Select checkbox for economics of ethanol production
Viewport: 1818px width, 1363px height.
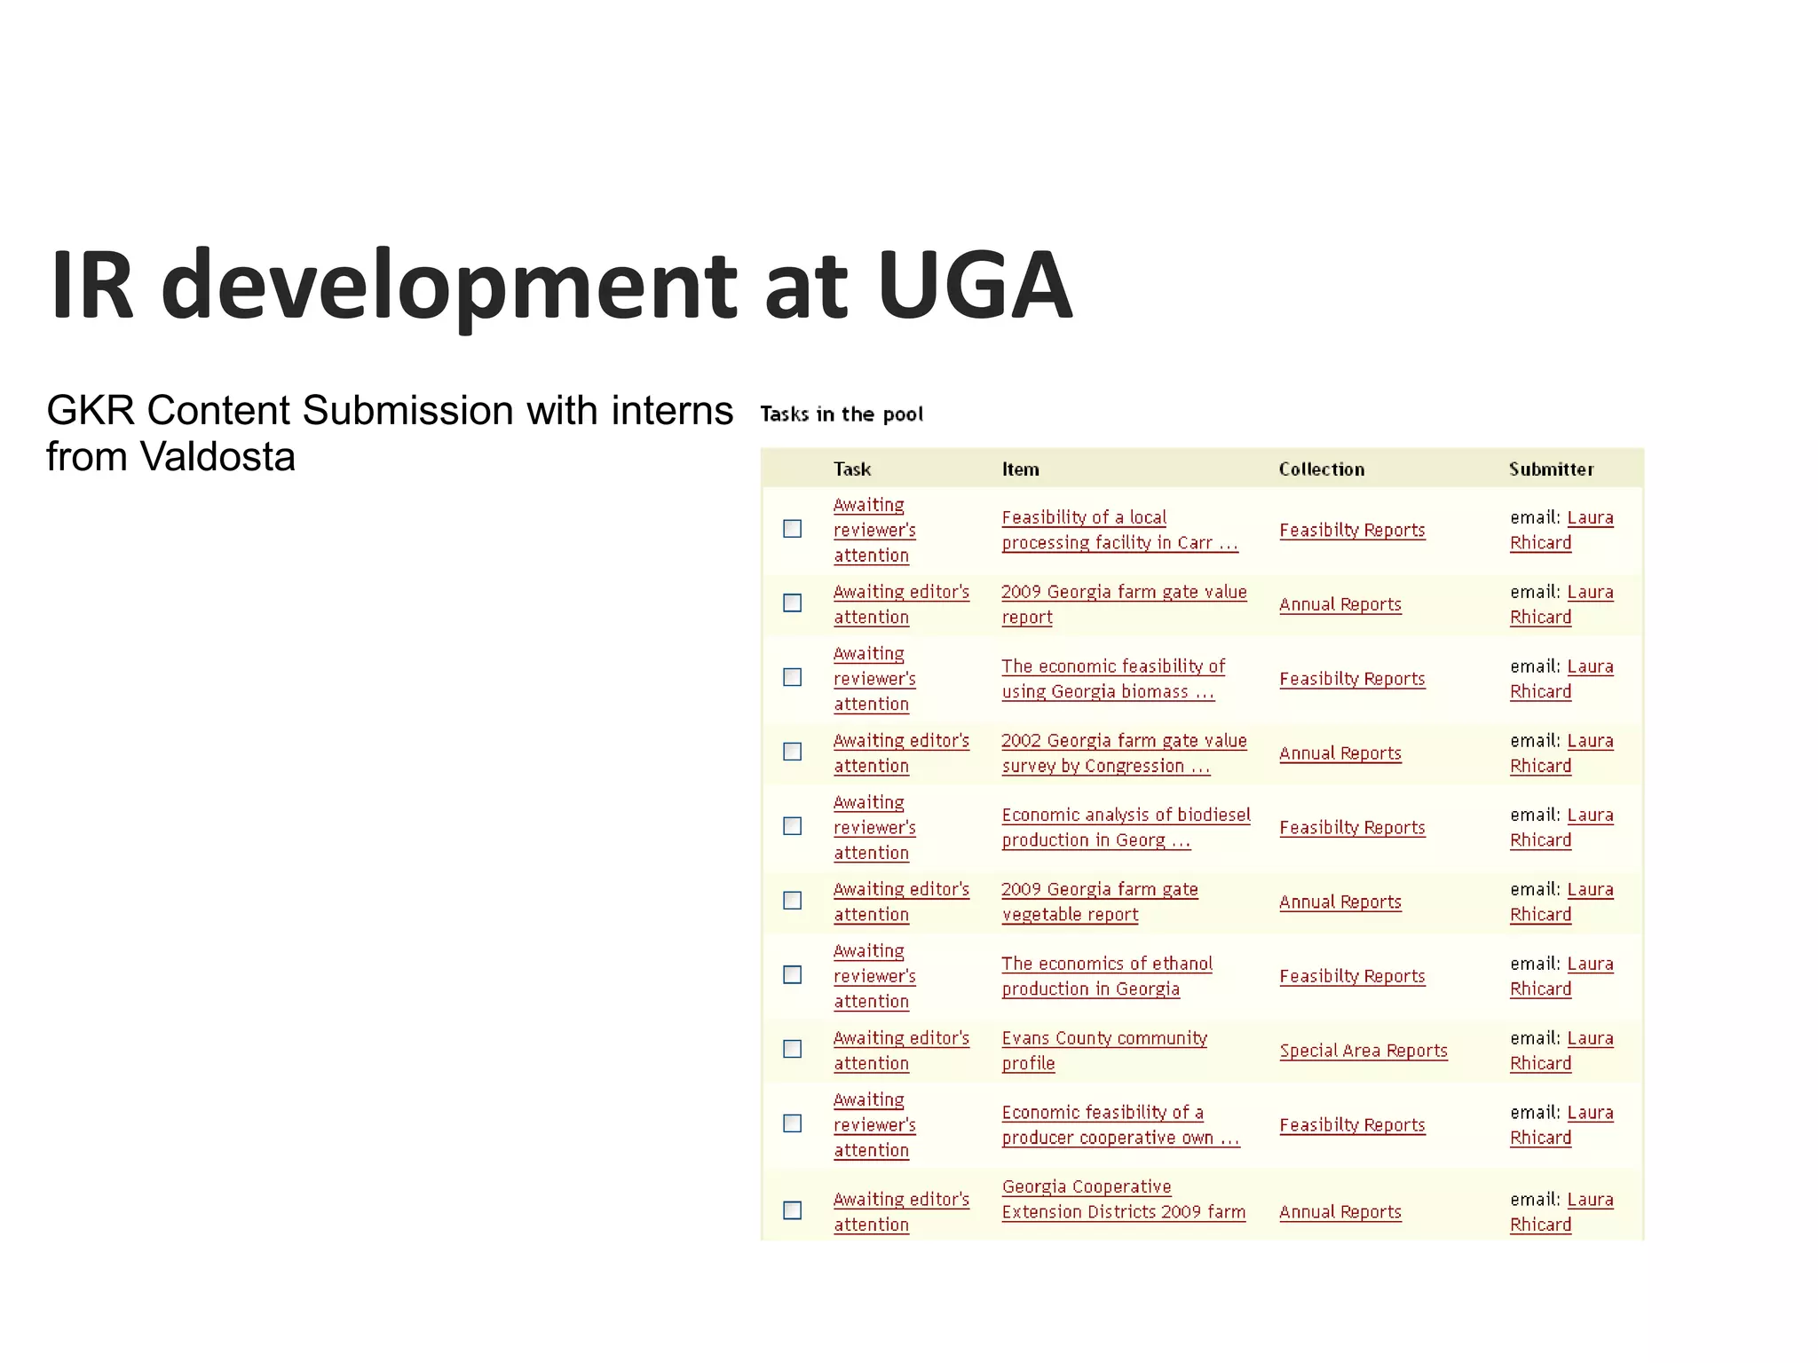[793, 975]
